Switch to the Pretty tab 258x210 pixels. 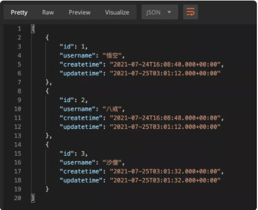coord(19,12)
